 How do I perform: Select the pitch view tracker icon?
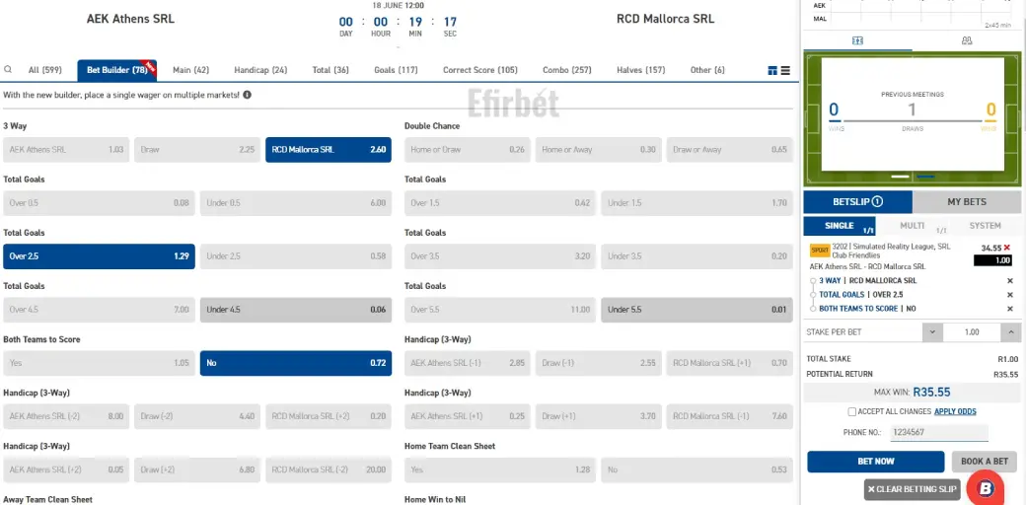point(858,40)
